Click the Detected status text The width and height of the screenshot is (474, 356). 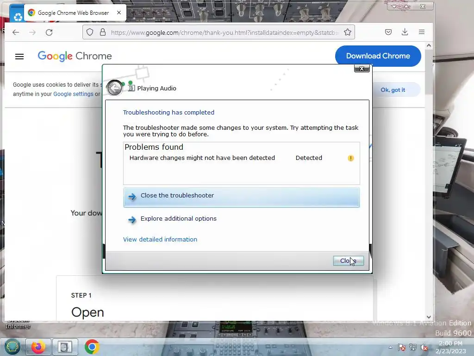[x=309, y=158]
